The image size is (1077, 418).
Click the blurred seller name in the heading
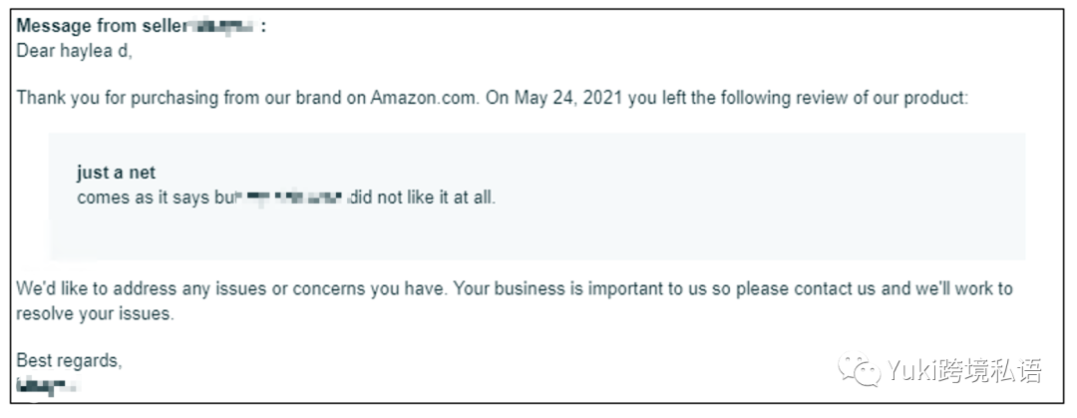click(221, 28)
